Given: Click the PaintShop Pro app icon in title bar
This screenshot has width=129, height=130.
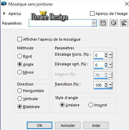Looking at the screenshot, I should (x=4, y=4).
